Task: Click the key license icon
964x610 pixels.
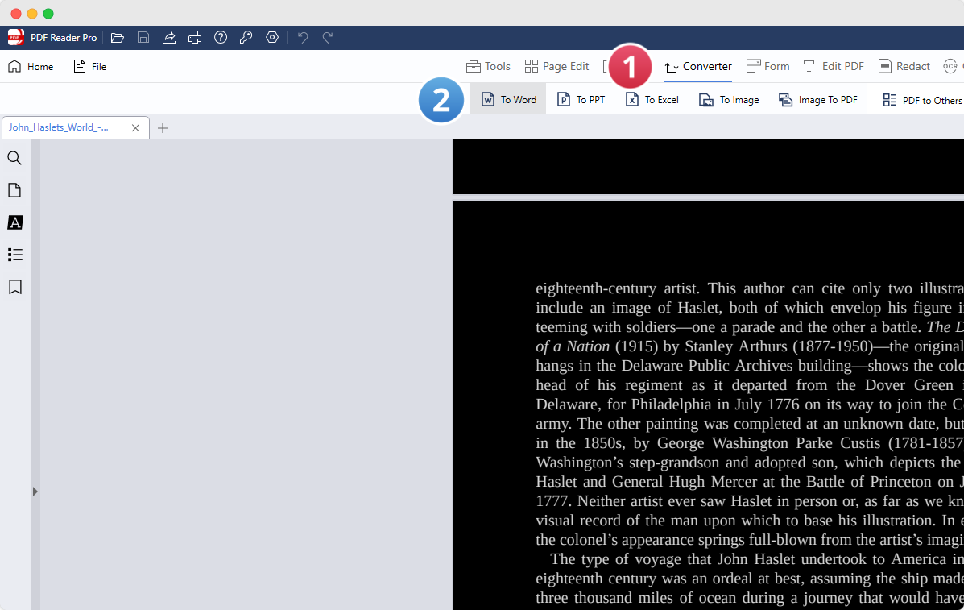Action: pos(246,38)
